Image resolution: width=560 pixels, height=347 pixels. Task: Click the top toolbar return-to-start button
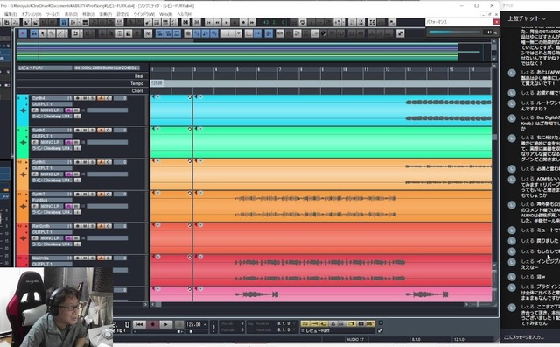(x=209, y=22)
